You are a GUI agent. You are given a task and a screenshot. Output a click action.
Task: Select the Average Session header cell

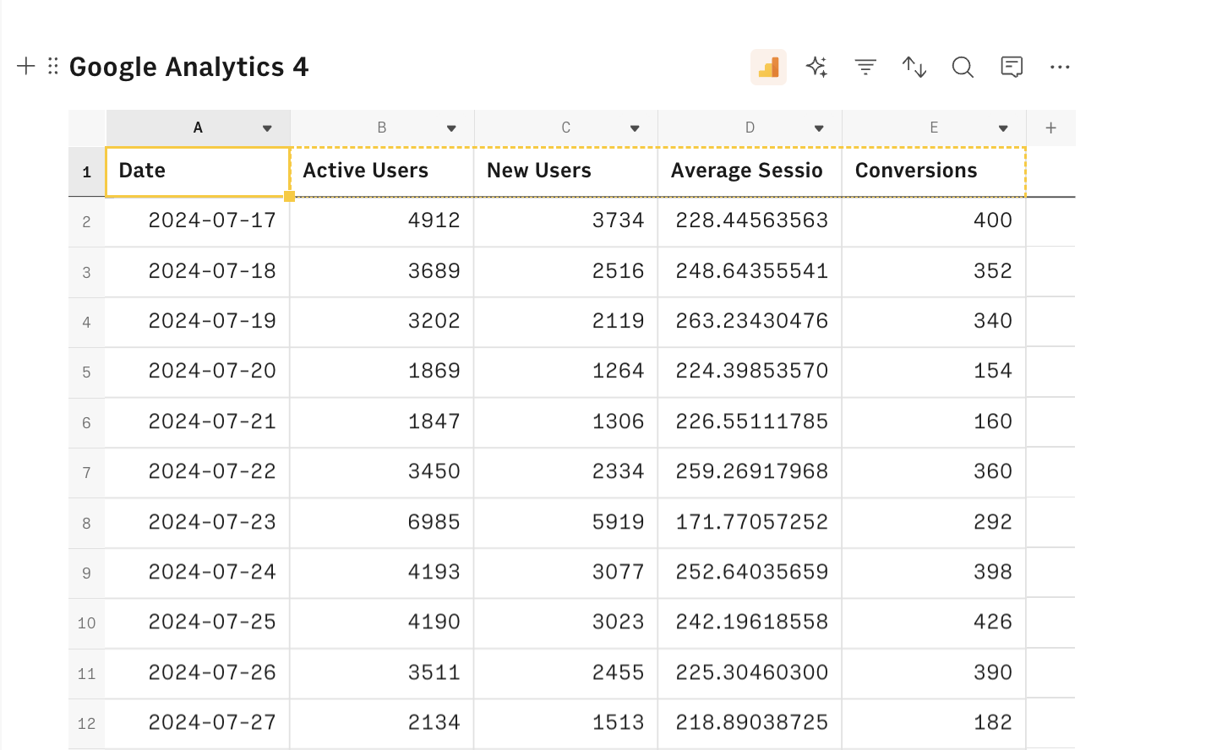pyautogui.click(x=750, y=171)
